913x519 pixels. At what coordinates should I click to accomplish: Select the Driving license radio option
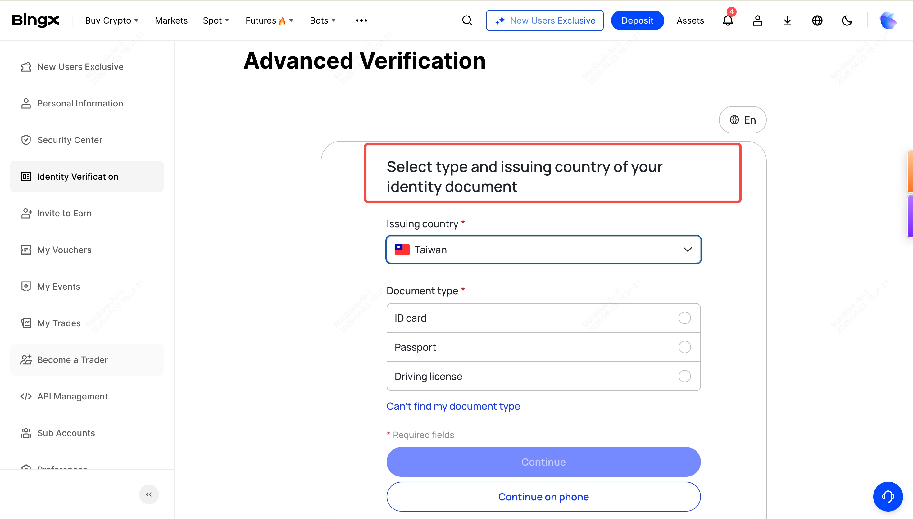coord(684,376)
